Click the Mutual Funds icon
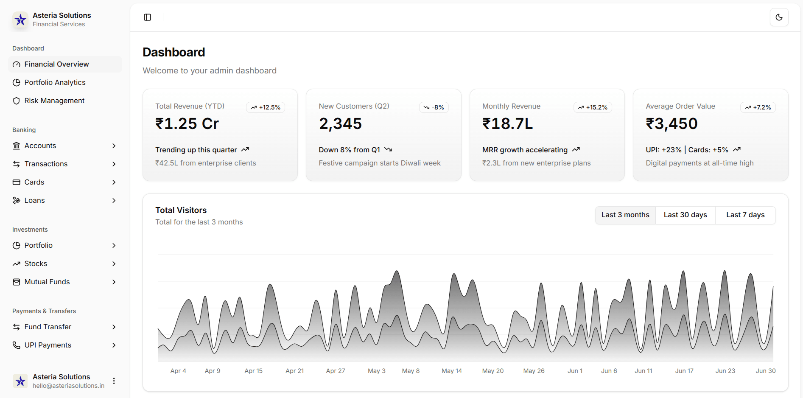 17,282
